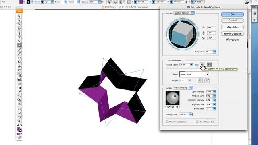Image resolution: width=258 pixels, height=145 pixels.
Task: Click black stroke swatch in control bar
Action: coord(28,2)
